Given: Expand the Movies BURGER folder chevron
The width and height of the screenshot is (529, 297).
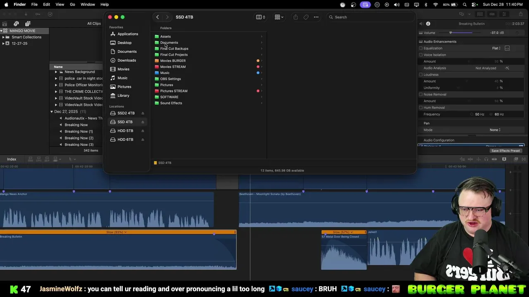Looking at the screenshot, I should (262, 61).
